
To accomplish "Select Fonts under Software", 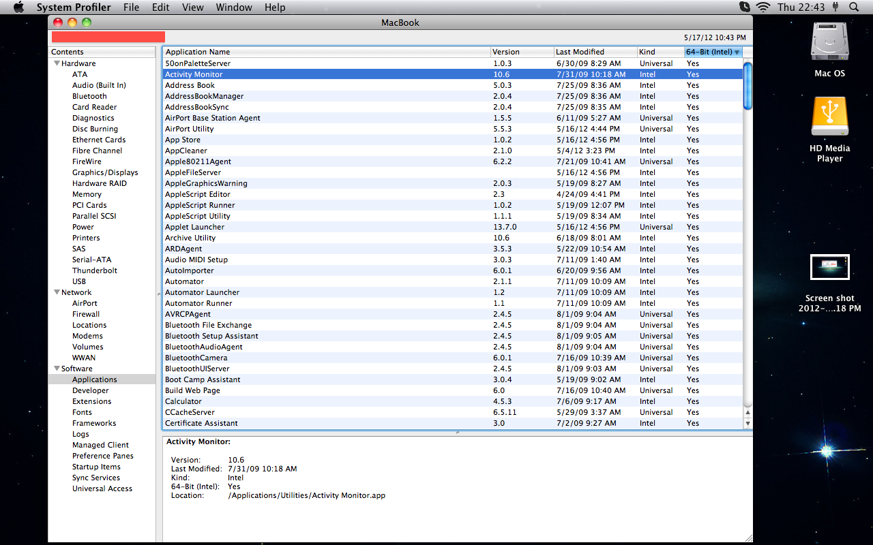I will coord(82,412).
